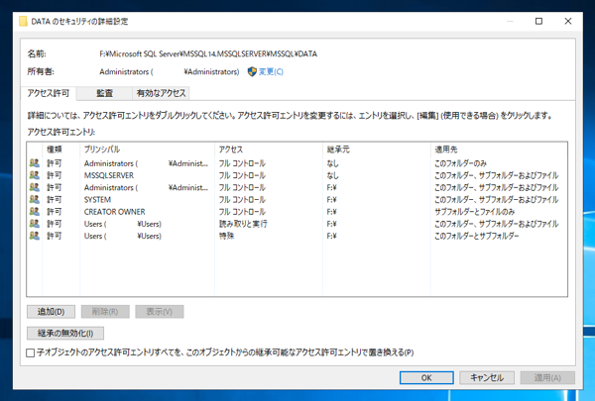Viewport: 595px width, 401px height.
Task: Click the 変更(C) owner link
Action: (x=271, y=71)
